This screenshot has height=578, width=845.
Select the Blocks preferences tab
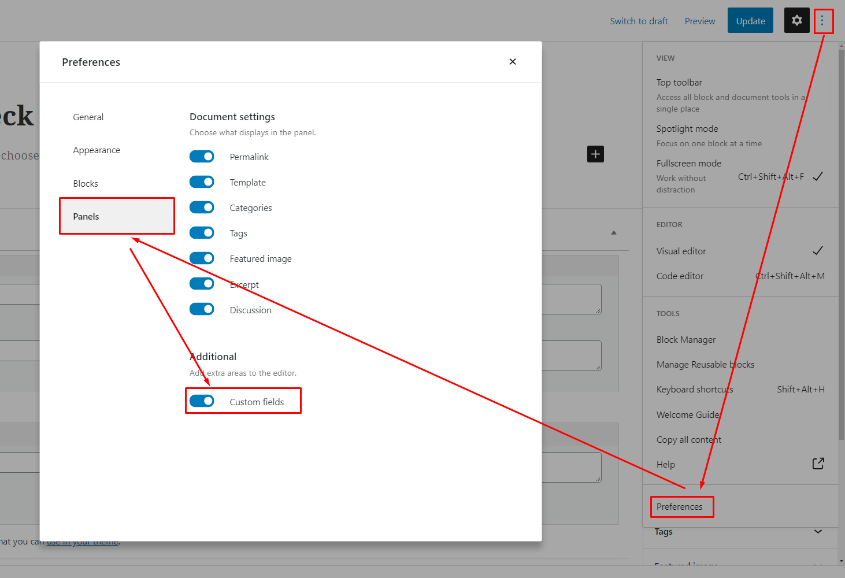pyautogui.click(x=86, y=184)
